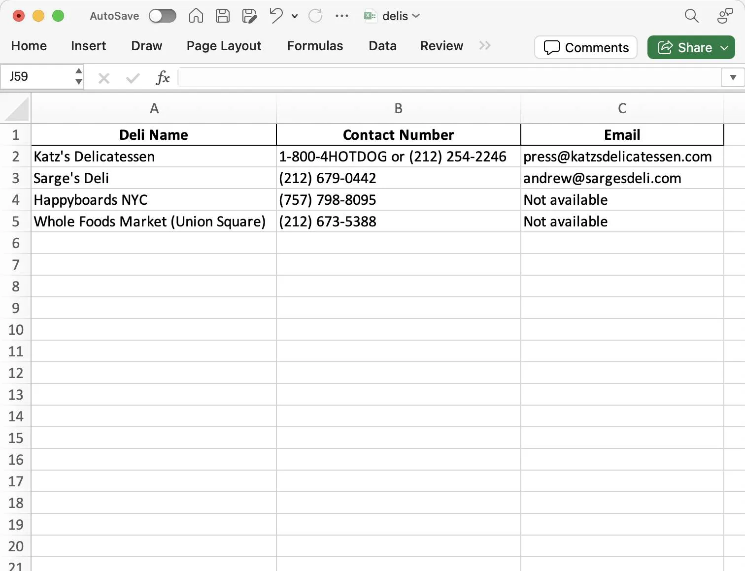Open the Formulas ribbon tab
Viewport: 745px width, 571px height.
point(315,46)
